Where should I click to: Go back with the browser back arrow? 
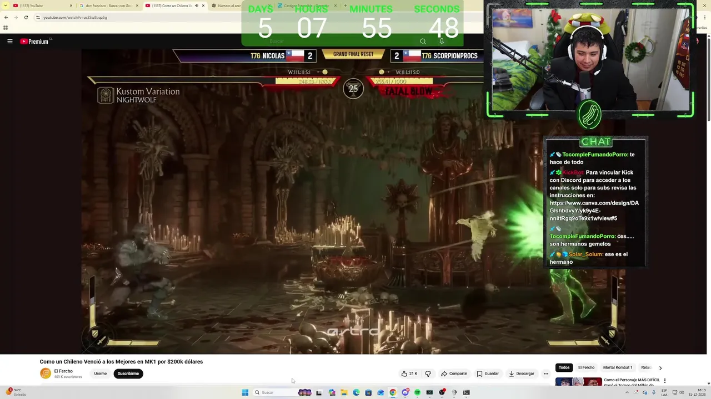[6, 17]
